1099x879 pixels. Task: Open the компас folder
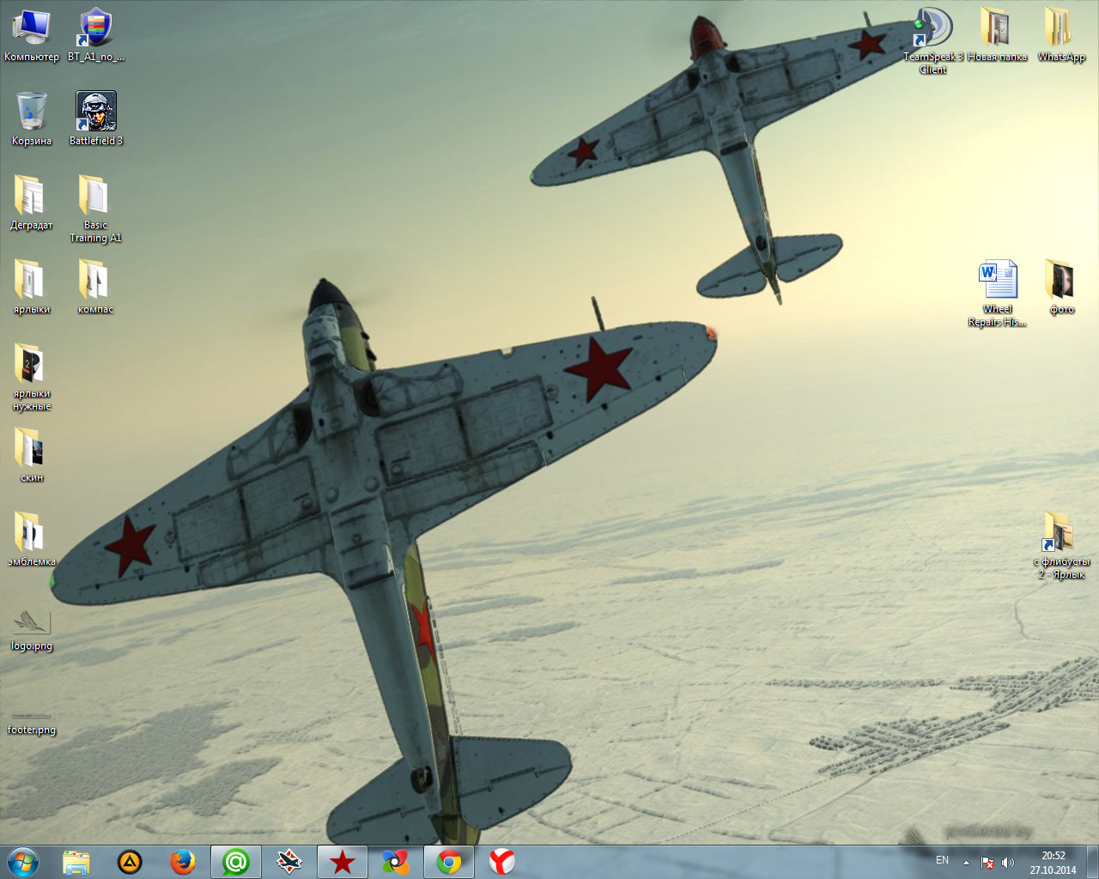coord(95,288)
